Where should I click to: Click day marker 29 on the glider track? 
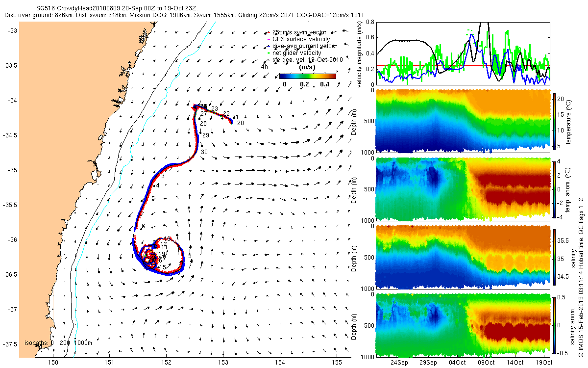[206, 135]
